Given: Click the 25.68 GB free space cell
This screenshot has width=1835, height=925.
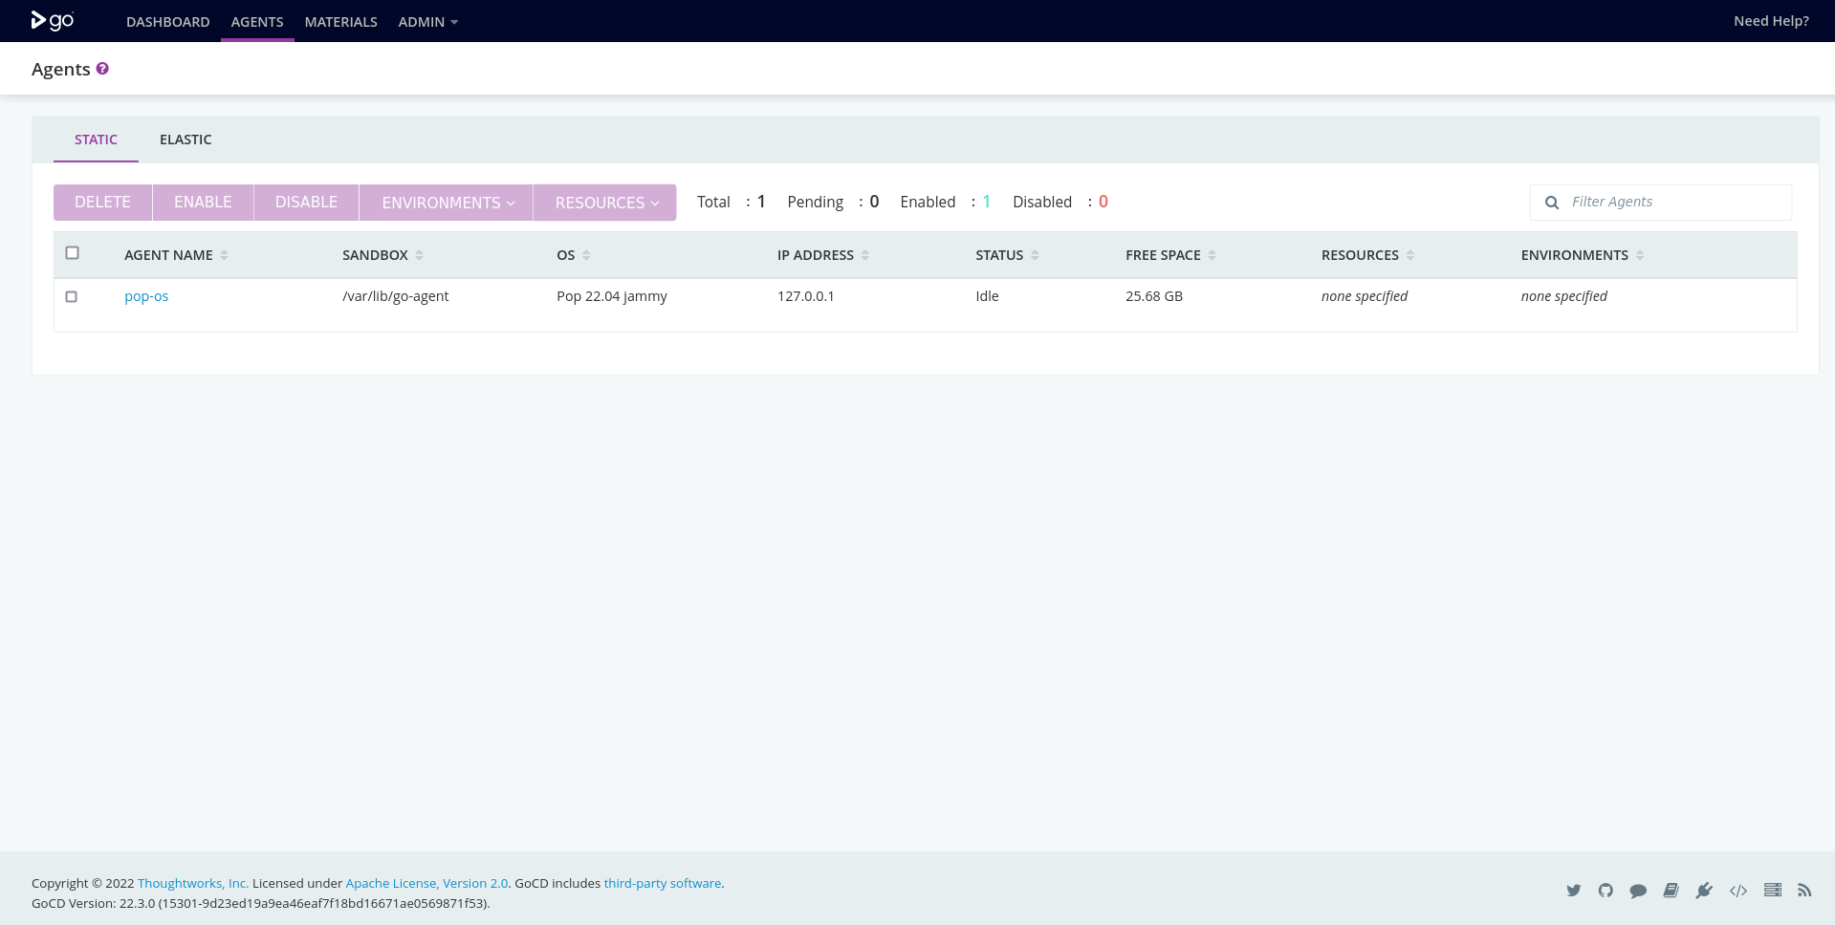Looking at the screenshot, I should 1154,296.
